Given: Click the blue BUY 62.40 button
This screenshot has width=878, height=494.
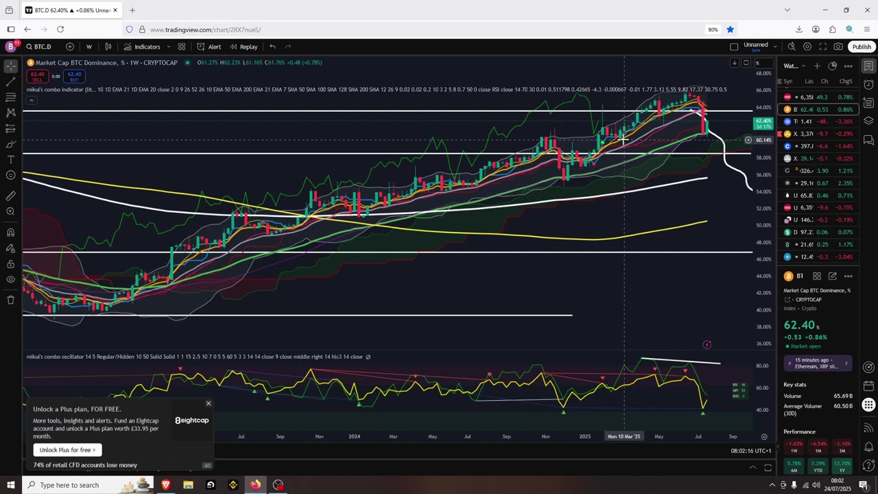Looking at the screenshot, I should (74, 75).
